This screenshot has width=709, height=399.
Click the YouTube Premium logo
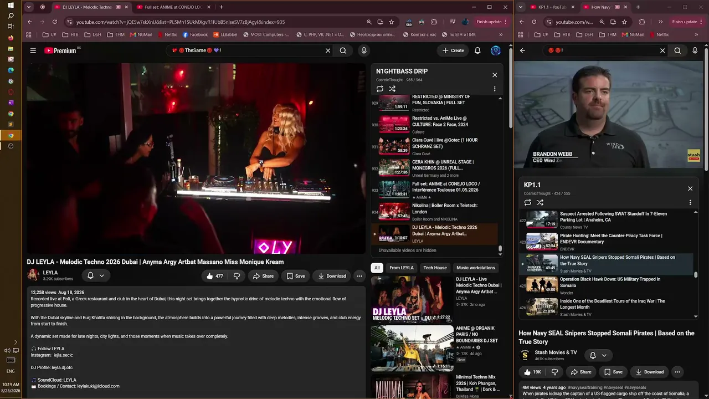tap(60, 50)
